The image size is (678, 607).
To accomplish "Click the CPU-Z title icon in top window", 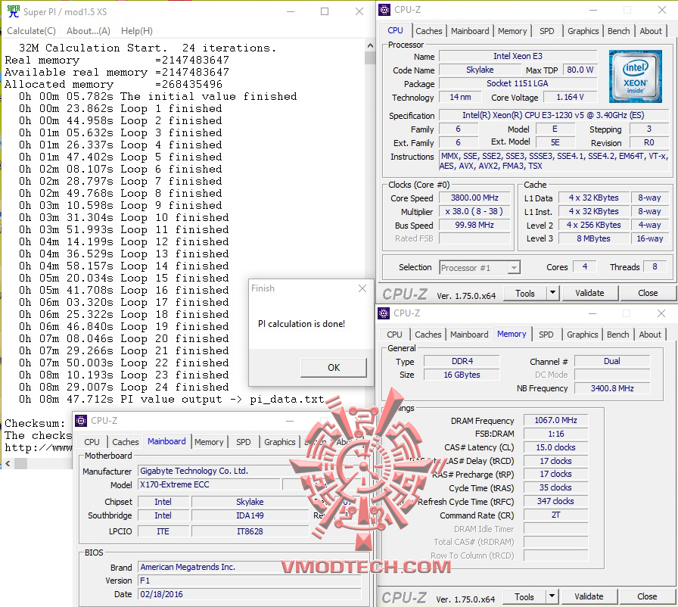I will (384, 10).
